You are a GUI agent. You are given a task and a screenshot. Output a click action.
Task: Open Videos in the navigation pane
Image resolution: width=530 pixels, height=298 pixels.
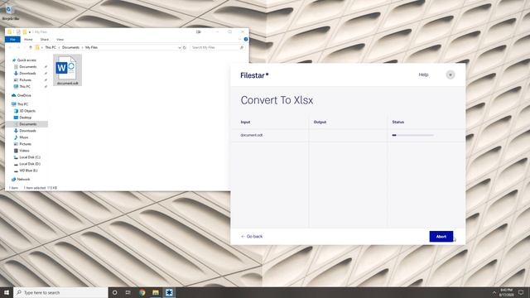tap(24, 151)
